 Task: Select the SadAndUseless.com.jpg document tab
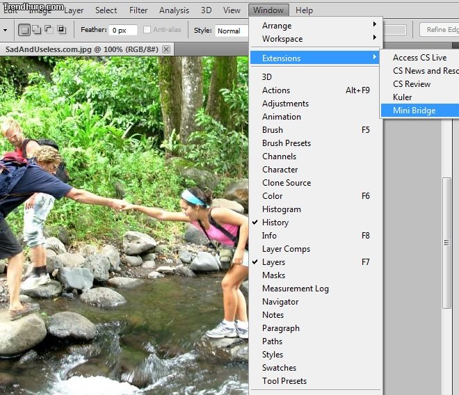[x=80, y=49]
